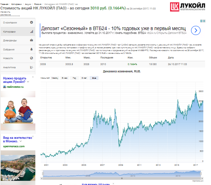211x185 pixels.
Task: Click the laptop icon next to realinvestor.ru
Action: click(5, 87)
